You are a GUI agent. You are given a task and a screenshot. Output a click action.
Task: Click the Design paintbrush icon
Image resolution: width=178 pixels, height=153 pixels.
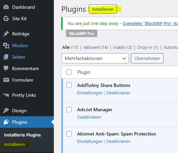(6, 111)
